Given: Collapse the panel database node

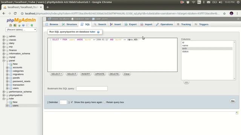Looking at the screenshot, I should (x=4, y=61).
